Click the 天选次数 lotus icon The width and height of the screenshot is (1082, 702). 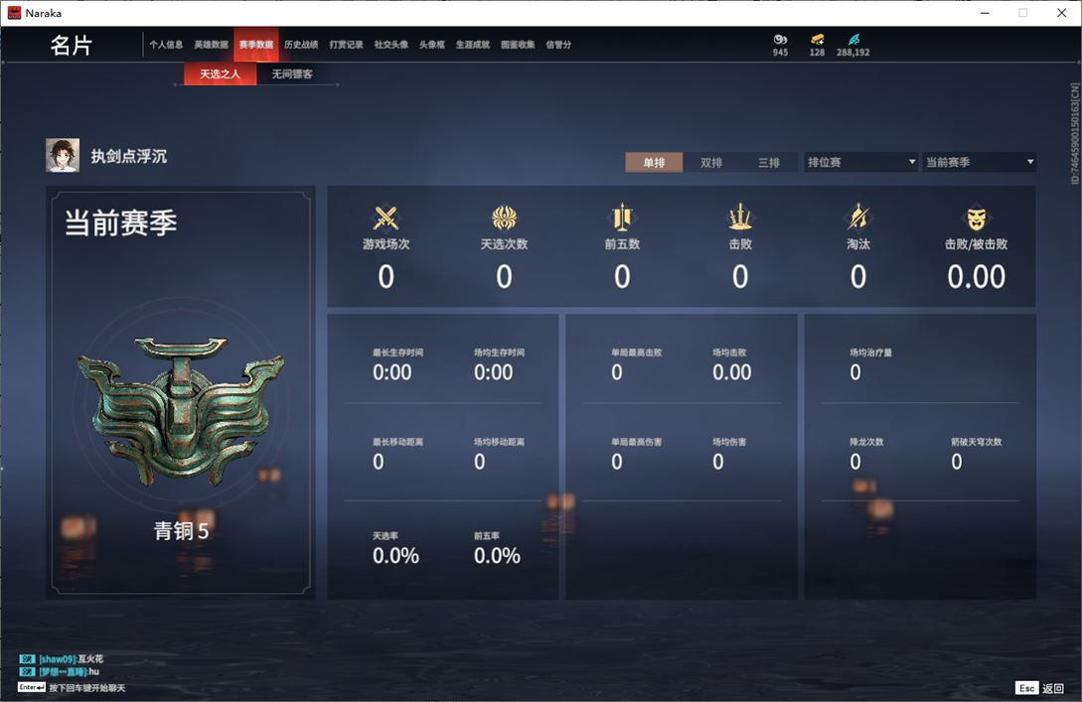(504, 217)
